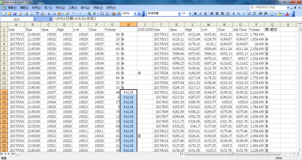This screenshot has width=302, height=160.
Task: Click the New workbook icon
Action: point(4,14)
